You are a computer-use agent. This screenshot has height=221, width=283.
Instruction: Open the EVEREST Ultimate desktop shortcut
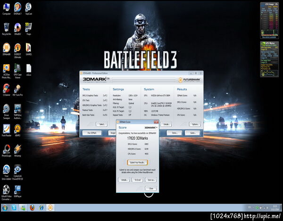pyautogui.click(x=17, y=50)
